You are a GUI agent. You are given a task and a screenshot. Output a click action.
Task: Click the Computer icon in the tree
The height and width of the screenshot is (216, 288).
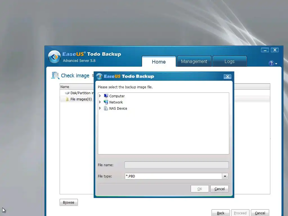[x=106, y=96]
